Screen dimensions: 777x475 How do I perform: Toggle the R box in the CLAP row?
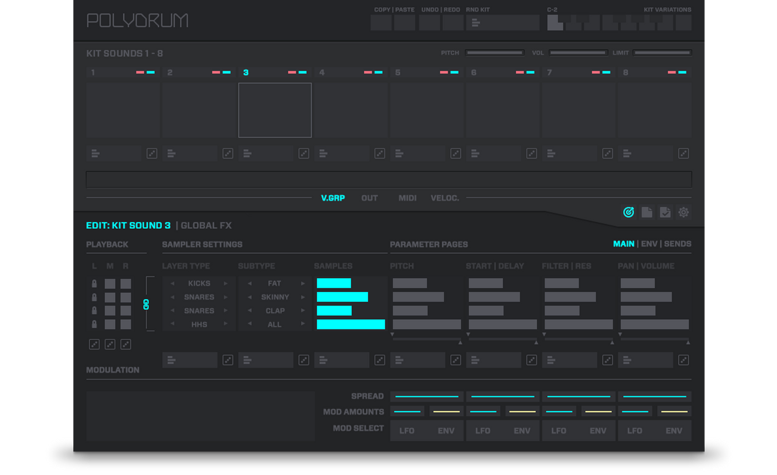pyautogui.click(x=126, y=311)
